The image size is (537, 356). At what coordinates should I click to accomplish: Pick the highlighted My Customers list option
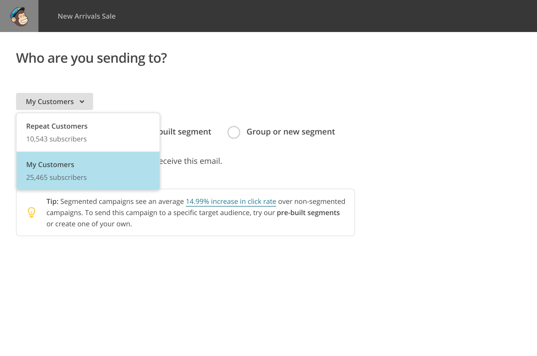[50, 165]
